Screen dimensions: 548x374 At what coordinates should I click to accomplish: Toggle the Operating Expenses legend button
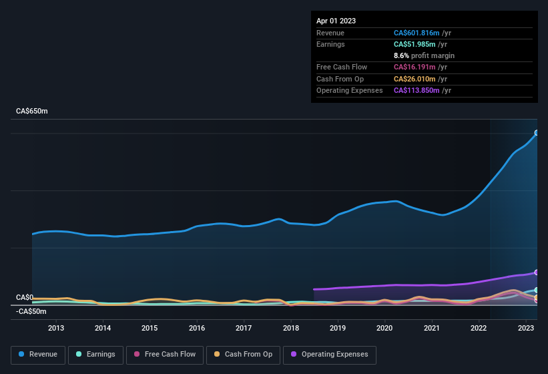(330, 355)
